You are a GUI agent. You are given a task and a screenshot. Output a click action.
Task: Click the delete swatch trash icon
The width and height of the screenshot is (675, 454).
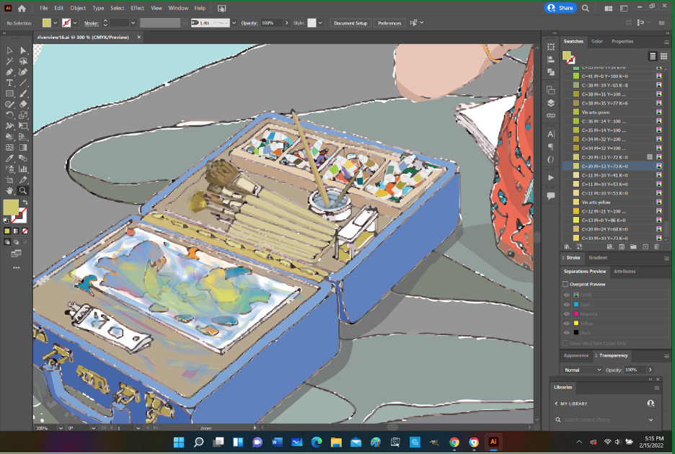[x=656, y=246]
